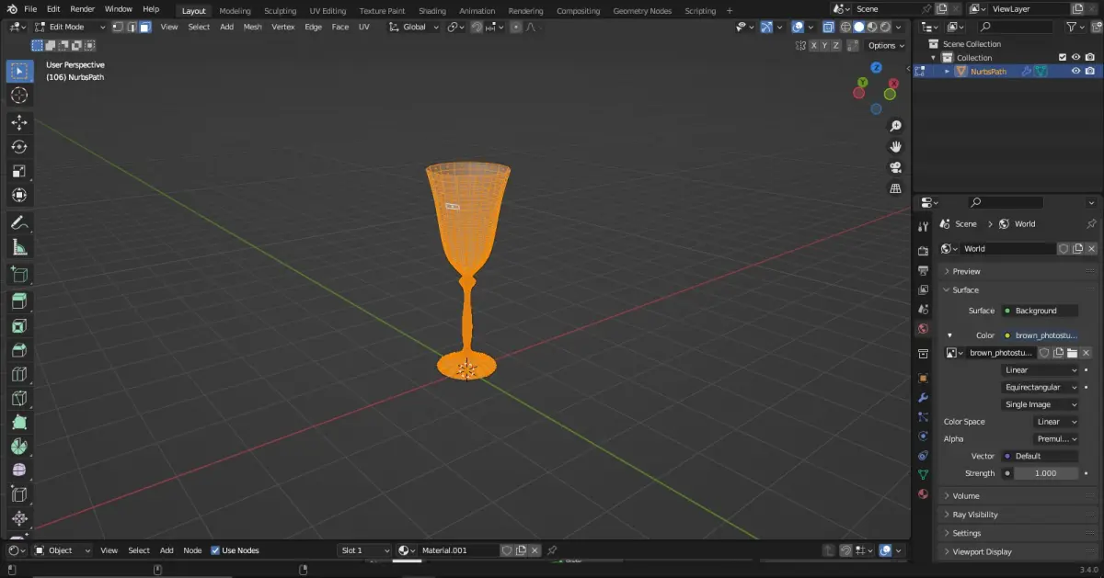This screenshot has height=578, width=1104.
Task: Enable vertex select mode
Action: [x=118, y=27]
